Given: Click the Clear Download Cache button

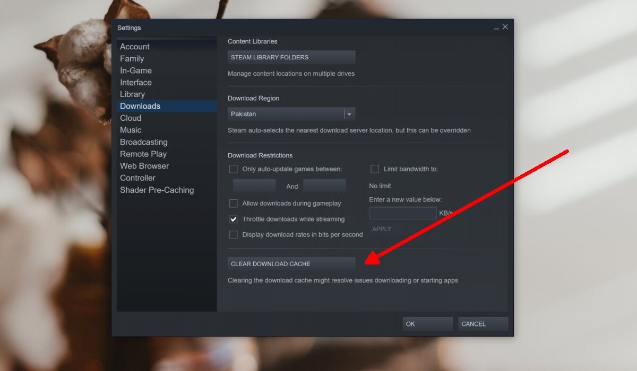Looking at the screenshot, I should (x=291, y=263).
